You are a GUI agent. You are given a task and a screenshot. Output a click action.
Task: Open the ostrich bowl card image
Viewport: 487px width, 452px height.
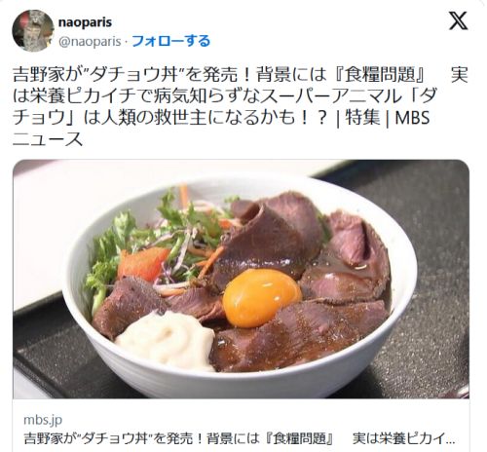241,279
